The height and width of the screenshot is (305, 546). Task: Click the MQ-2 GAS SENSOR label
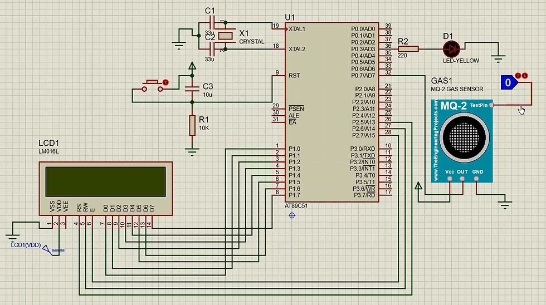(457, 89)
